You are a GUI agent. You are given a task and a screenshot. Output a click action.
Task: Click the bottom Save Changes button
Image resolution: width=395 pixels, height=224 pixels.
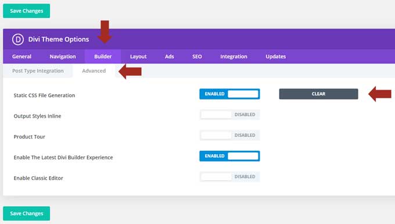[27, 214]
